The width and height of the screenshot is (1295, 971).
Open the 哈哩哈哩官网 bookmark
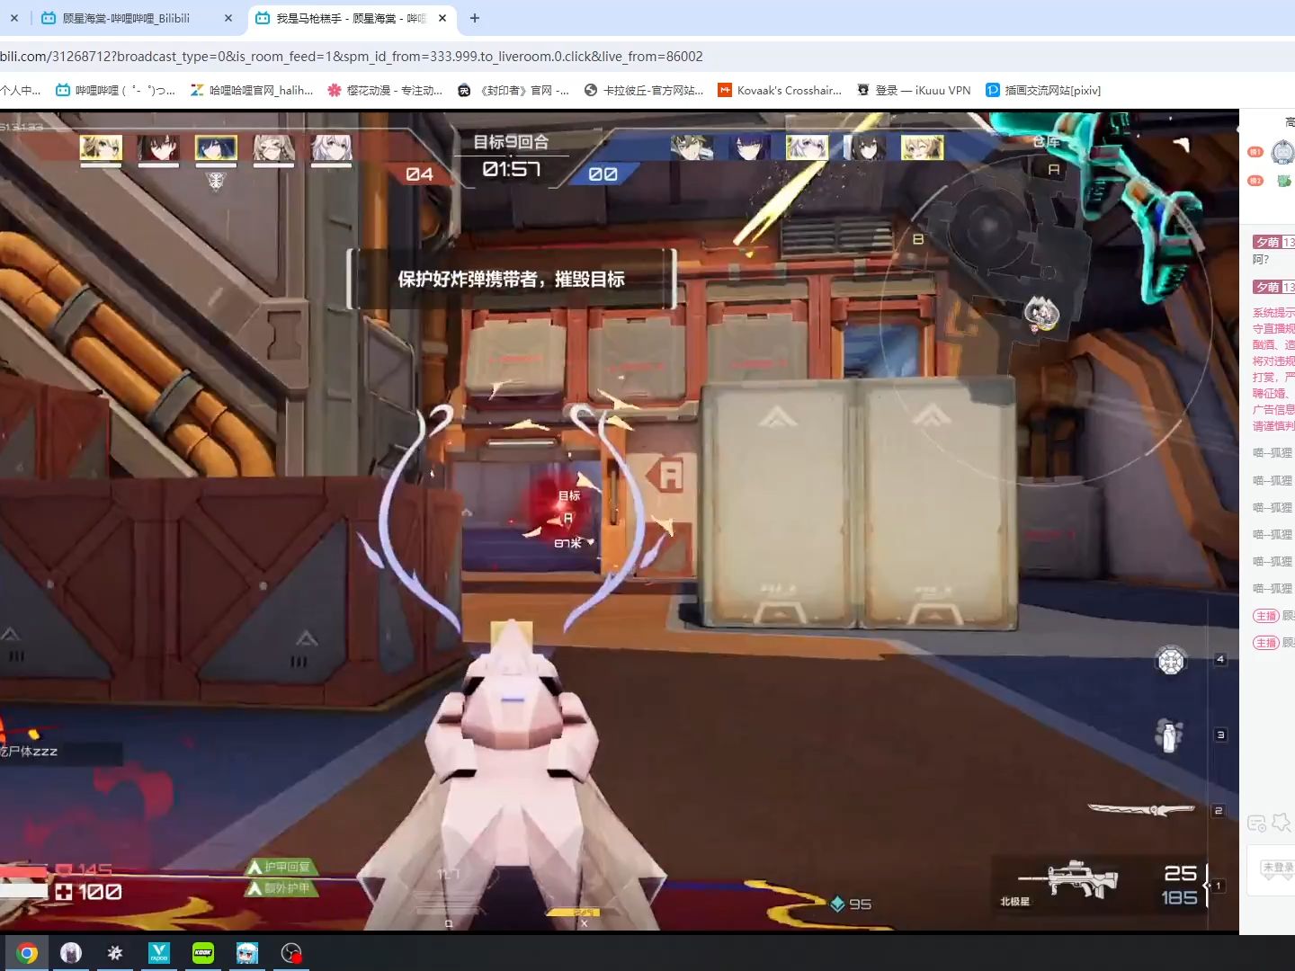coord(252,90)
